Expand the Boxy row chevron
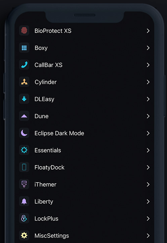Viewport: 167px width, 243px height. point(148,48)
